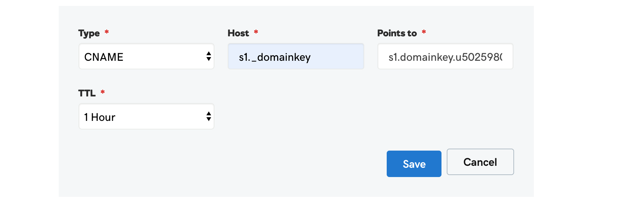
Task: Click the red asterisk beside Points to
Action: (x=424, y=32)
